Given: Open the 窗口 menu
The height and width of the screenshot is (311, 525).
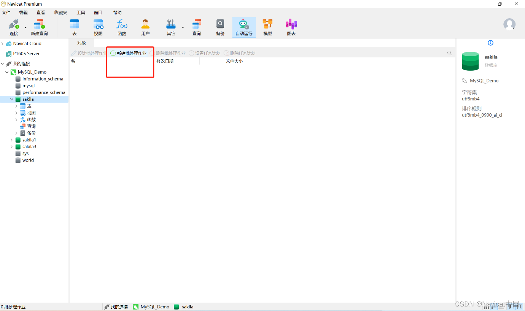Looking at the screenshot, I should [x=98, y=13].
